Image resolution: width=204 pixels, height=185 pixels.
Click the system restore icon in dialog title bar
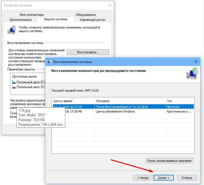pyautogui.click(x=50, y=61)
